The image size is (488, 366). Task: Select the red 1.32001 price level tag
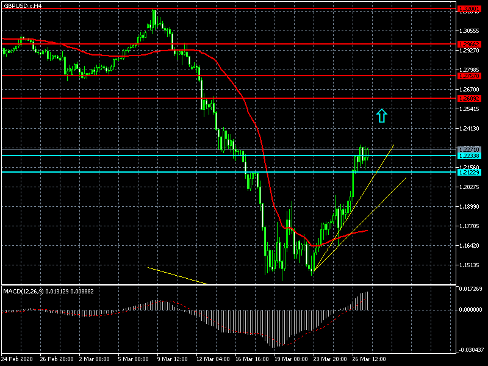click(469, 9)
